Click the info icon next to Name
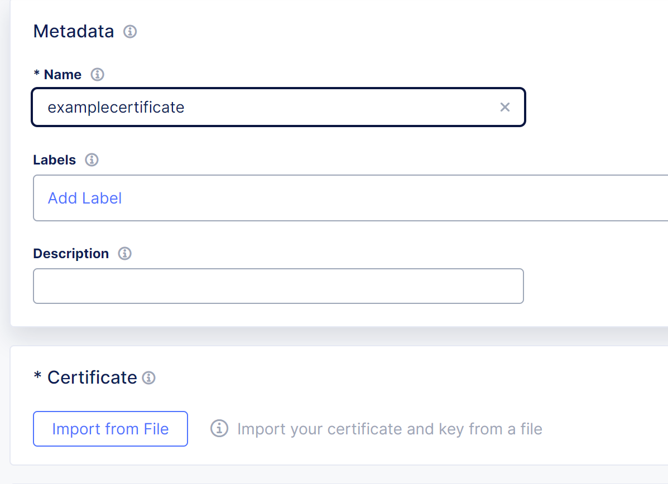The width and height of the screenshot is (668, 484). 97,74
